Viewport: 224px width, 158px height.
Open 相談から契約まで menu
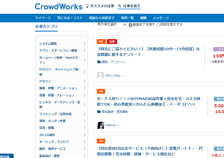[102, 18]
